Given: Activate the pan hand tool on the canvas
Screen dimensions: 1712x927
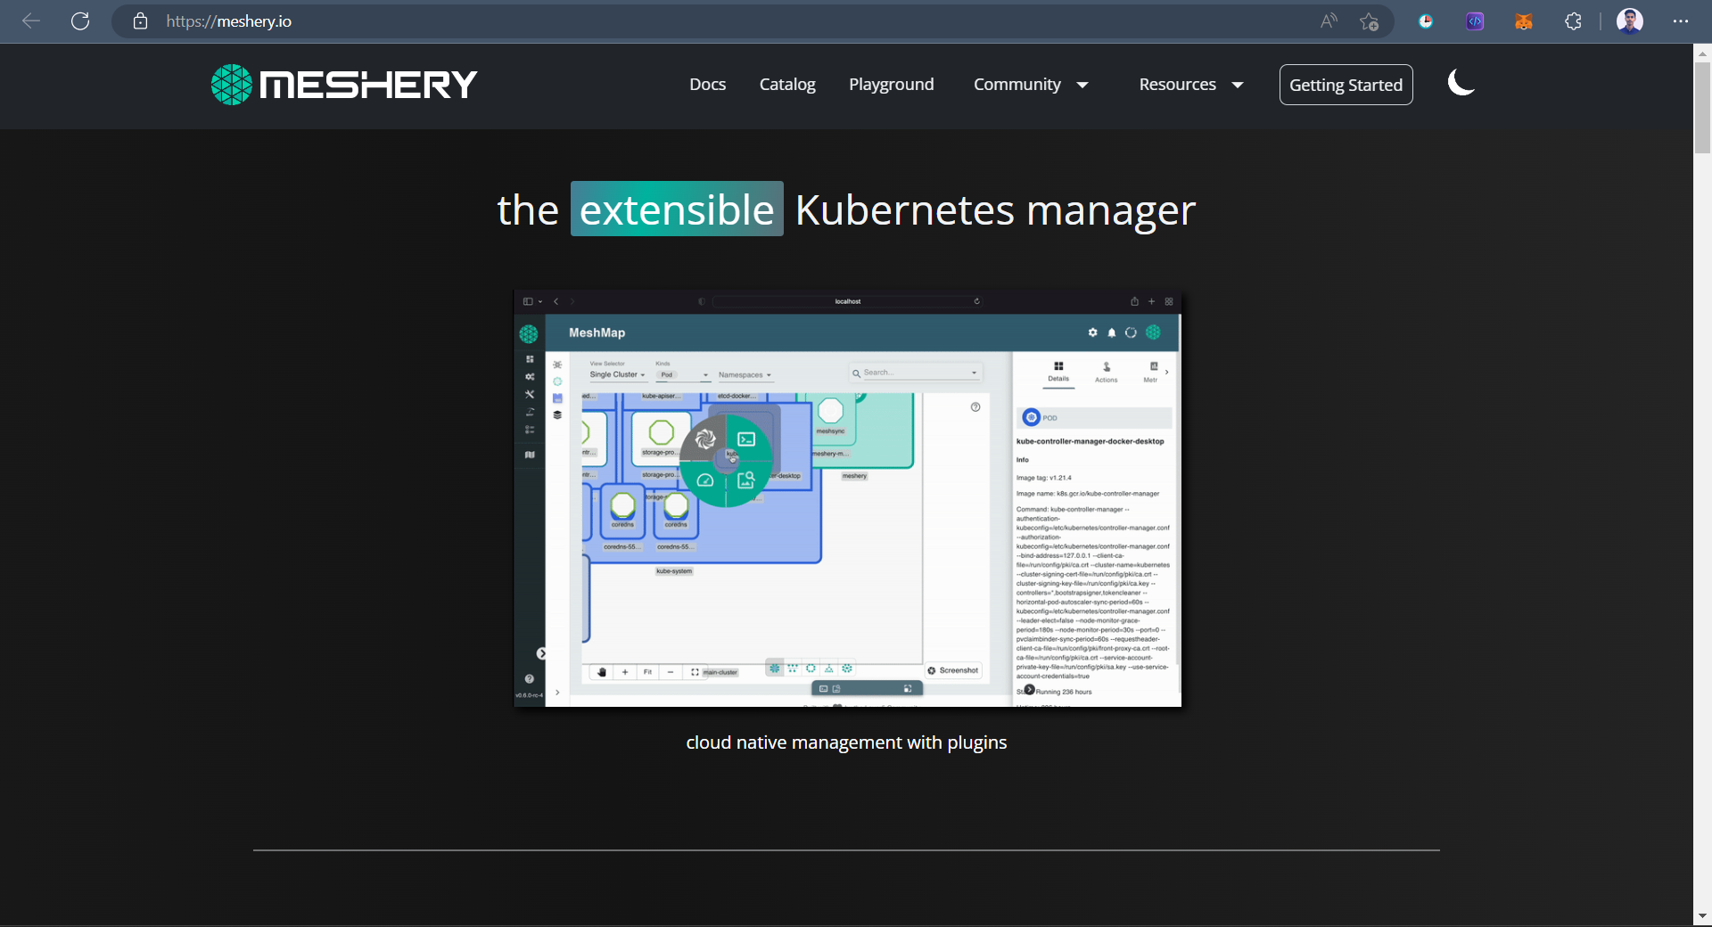Looking at the screenshot, I should coord(603,672).
